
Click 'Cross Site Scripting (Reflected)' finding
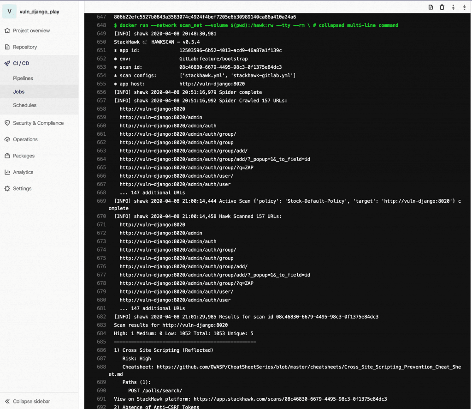(164, 350)
